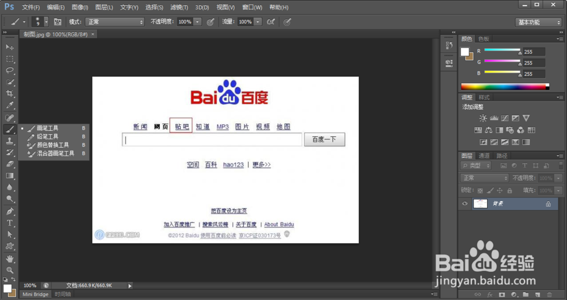Screen dimensions: 567x300
Task: Select the Path Selection tool
Action: (x=10, y=234)
